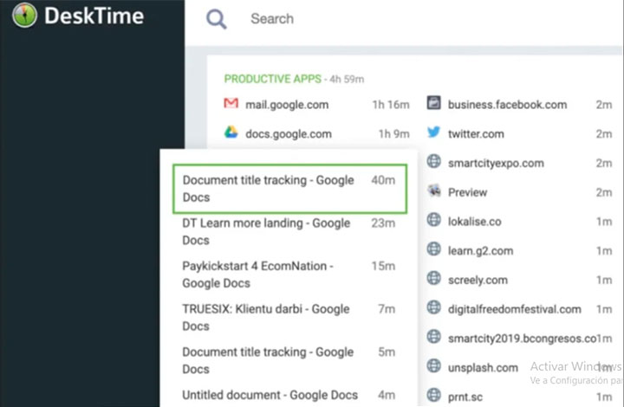Select 'Document title tracking - Google Docs' 5m row
624x407 pixels.
tap(289, 360)
